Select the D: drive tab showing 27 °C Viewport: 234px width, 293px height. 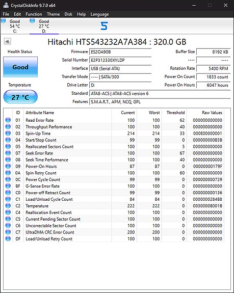(x=44, y=26)
